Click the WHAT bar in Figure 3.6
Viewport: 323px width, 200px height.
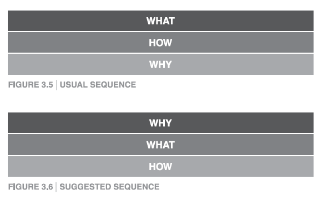click(160, 145)
